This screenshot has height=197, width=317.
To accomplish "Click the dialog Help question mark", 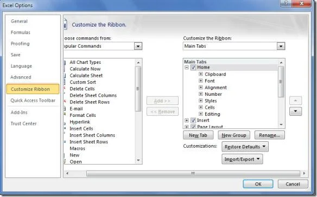I will point(286,3).
